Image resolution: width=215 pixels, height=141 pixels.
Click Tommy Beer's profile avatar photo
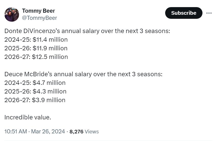[x=12, y=14]
